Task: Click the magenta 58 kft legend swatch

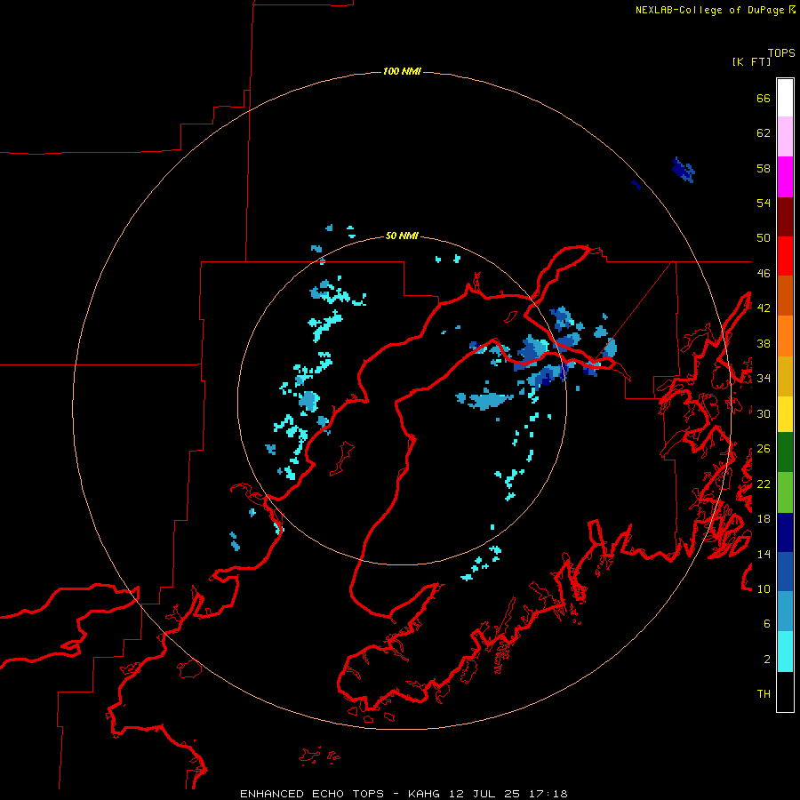Action: coord(785,177)
